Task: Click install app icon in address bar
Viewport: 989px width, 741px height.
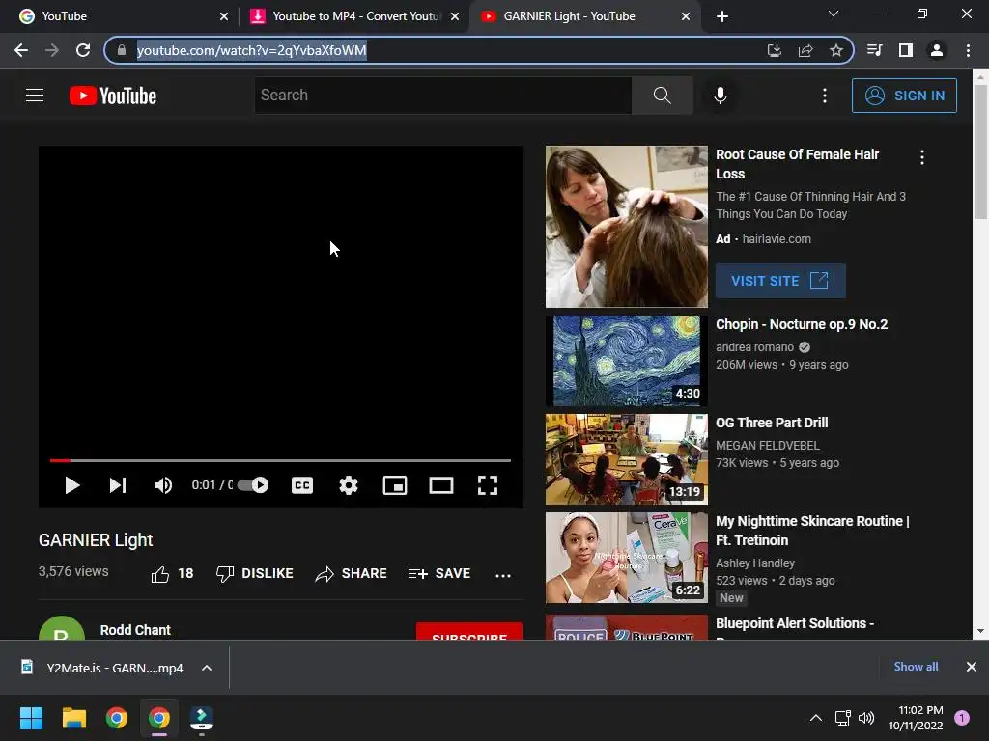Action: 774,50
